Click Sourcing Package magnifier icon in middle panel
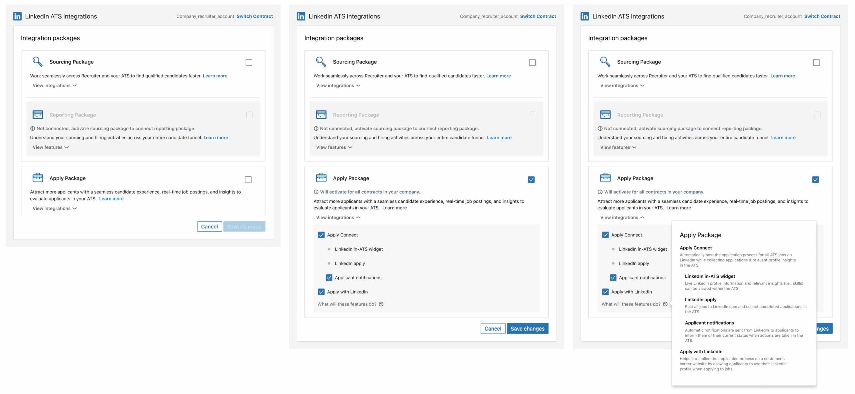 point(321,62)
